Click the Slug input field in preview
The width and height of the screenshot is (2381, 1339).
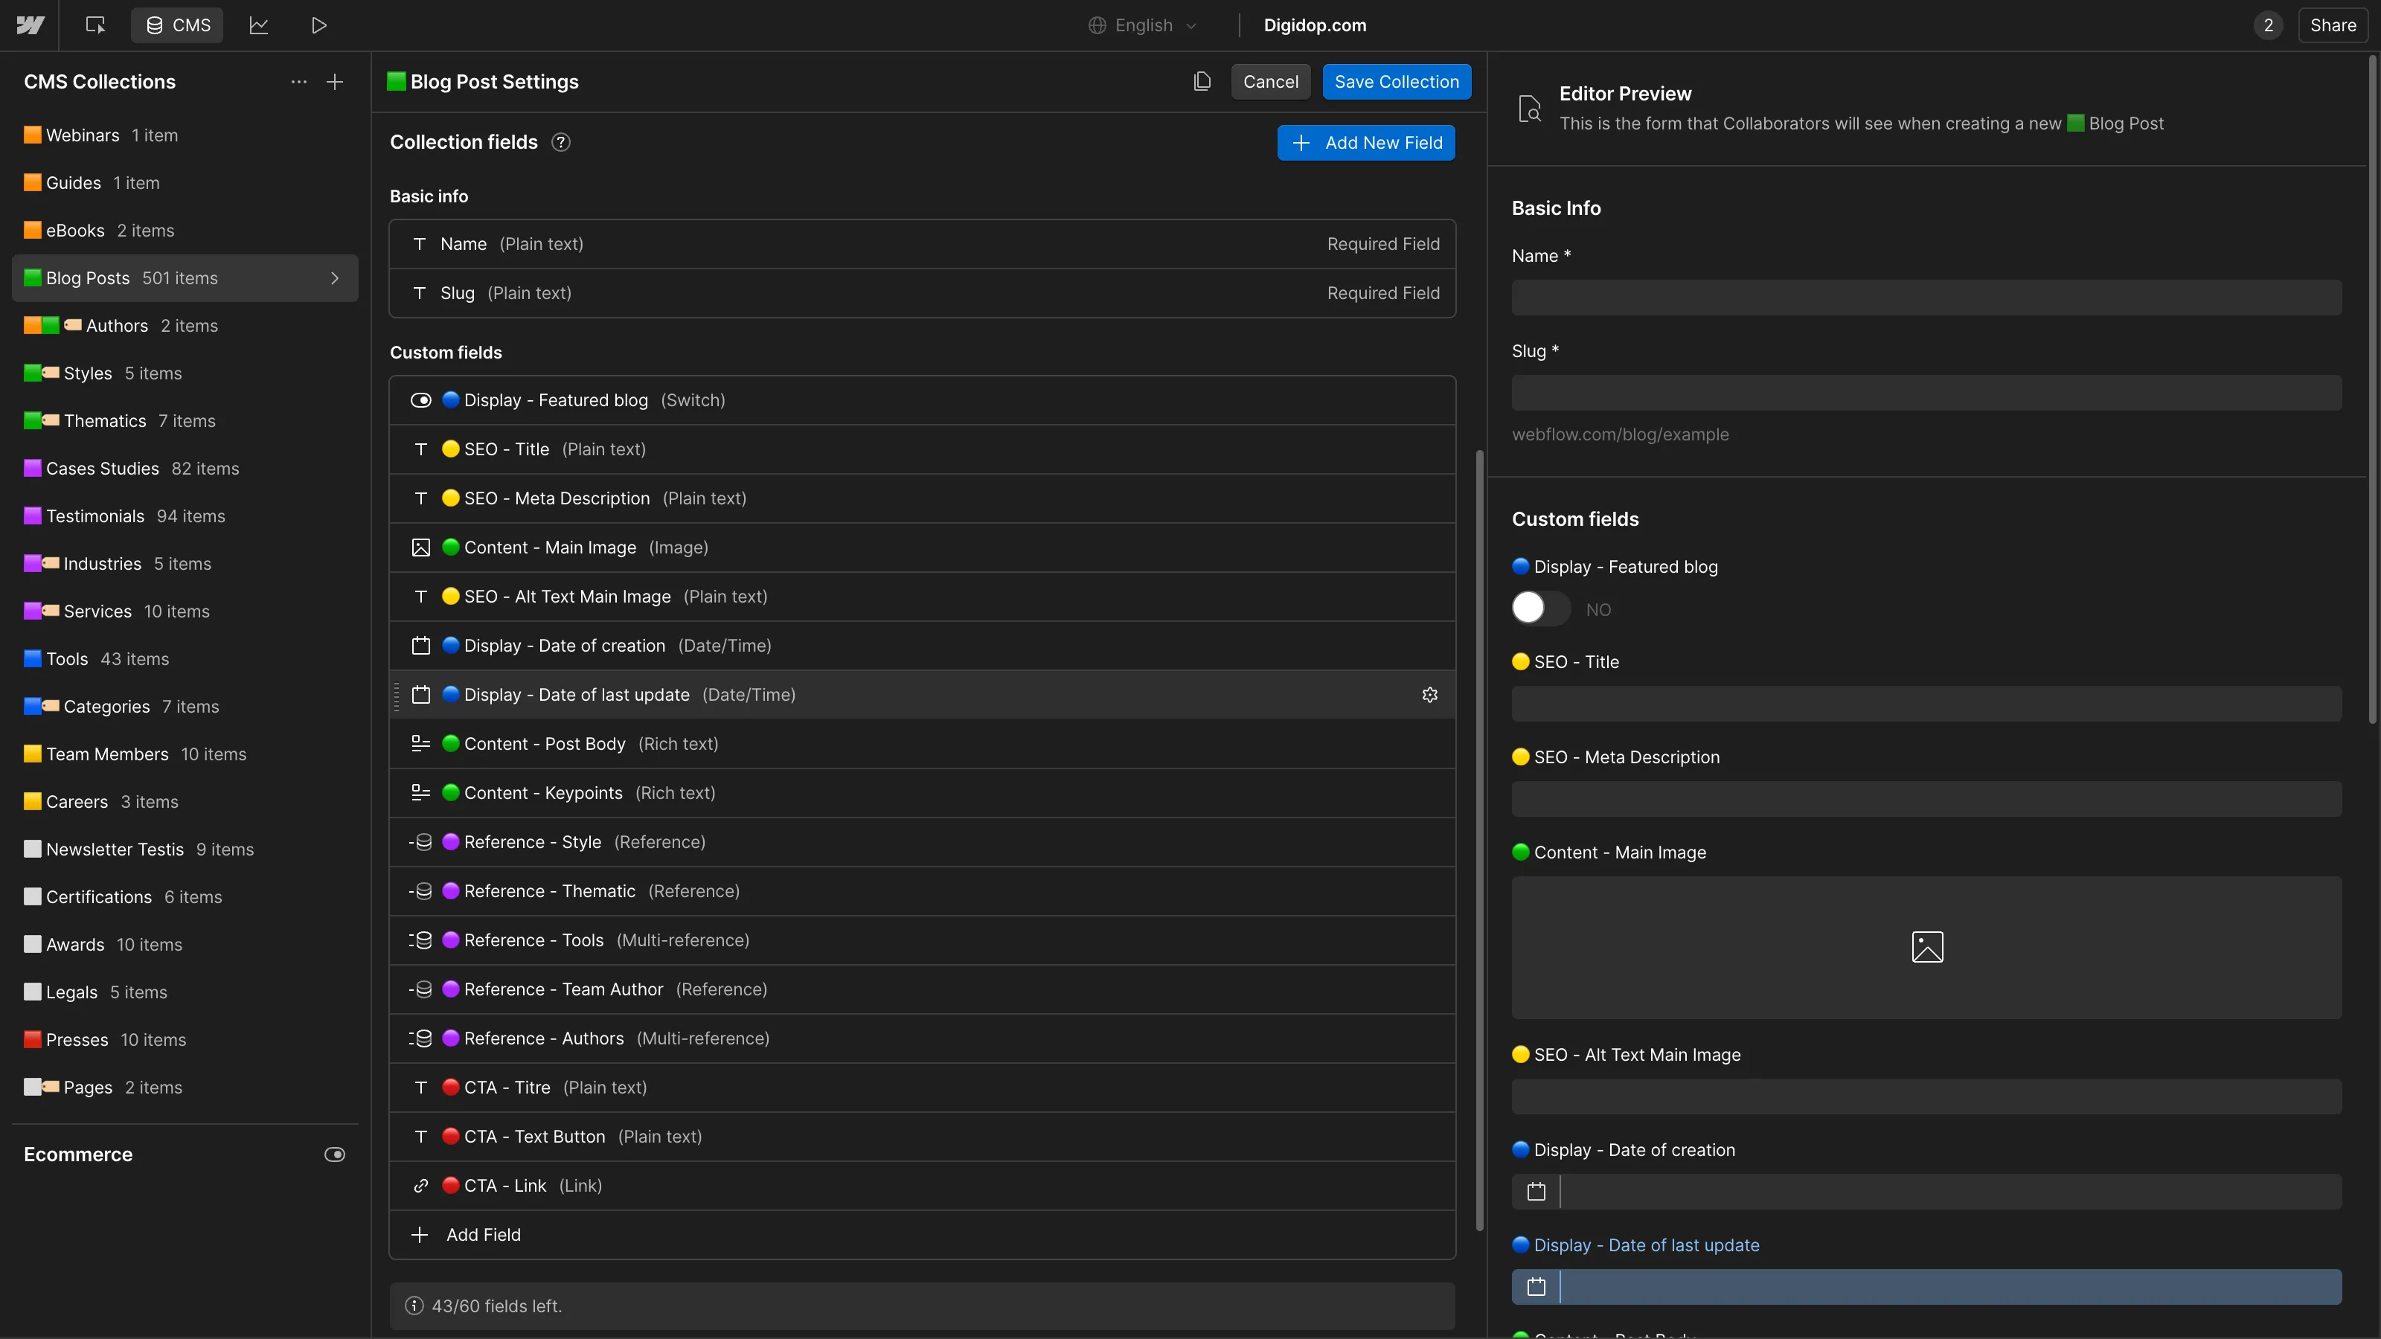(x=1927, y=393)
